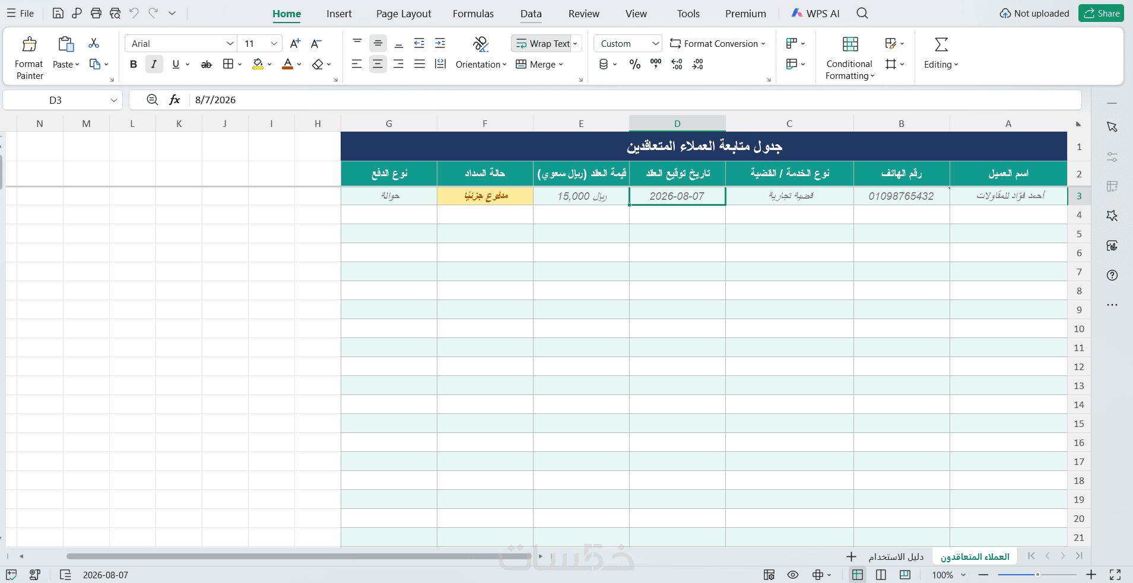
Task: Click the Save icon in quick access toolbar
Action: (x=58, y=13)
